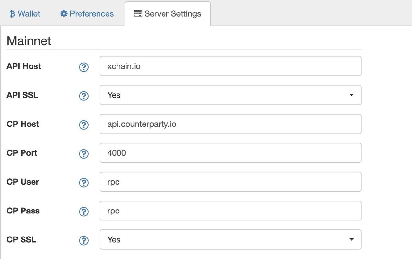The height and width of the screenshot is (259, 412).
Task: Click the CP Pass input field
Action: coord(230,211)
